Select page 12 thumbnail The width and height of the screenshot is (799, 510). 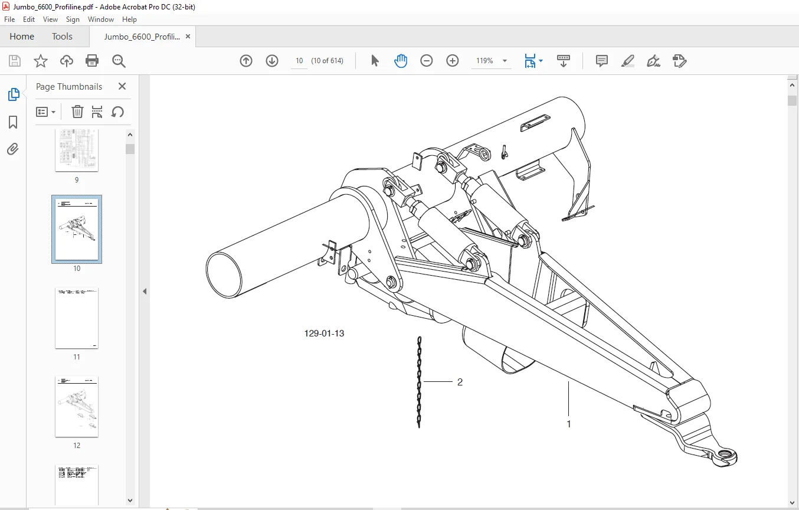point(77,406)
